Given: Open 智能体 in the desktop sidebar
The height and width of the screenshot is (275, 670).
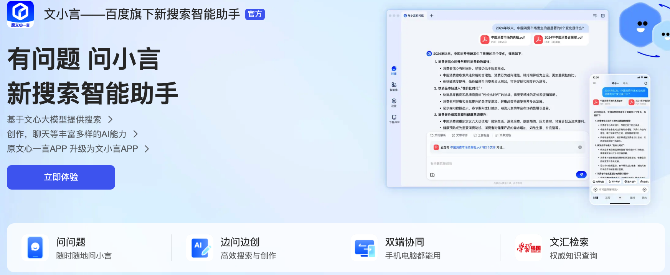Looking at the screenshot, I should pyautogui.click(x=394, y=87).
